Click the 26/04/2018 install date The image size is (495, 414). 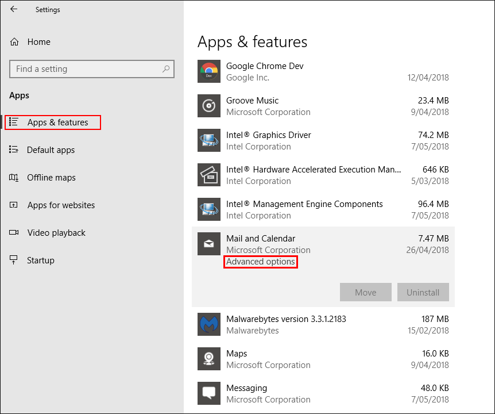click(x=427, y=250)
